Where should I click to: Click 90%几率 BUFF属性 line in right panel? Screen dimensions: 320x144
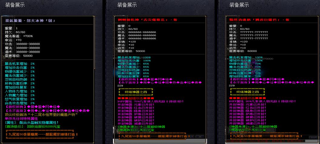(x=259, y=102)
